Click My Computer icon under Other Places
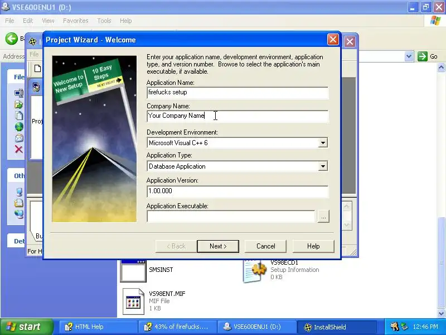Viewport: 446px width, 335px height. (x=19, y=192)
